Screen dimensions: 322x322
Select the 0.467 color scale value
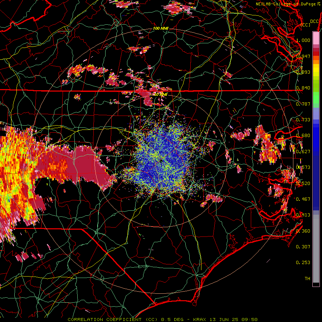[x=303, y=199]
